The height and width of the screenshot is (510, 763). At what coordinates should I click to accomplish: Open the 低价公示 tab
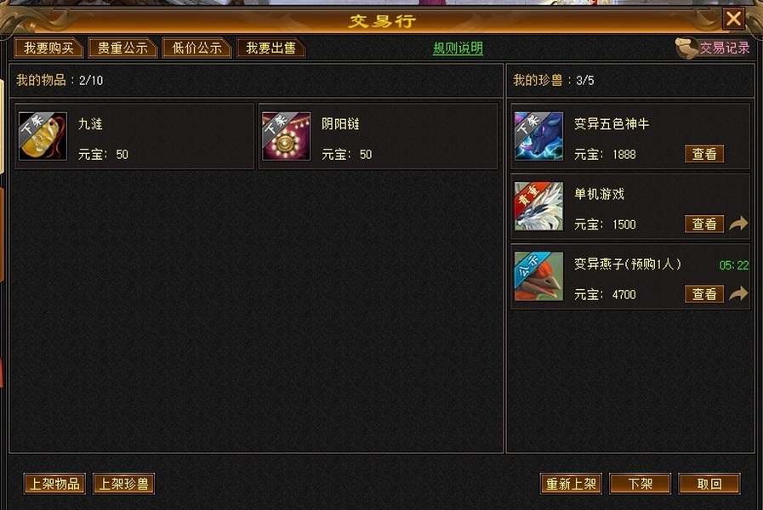pyautogui.click(x=196, y=48)
